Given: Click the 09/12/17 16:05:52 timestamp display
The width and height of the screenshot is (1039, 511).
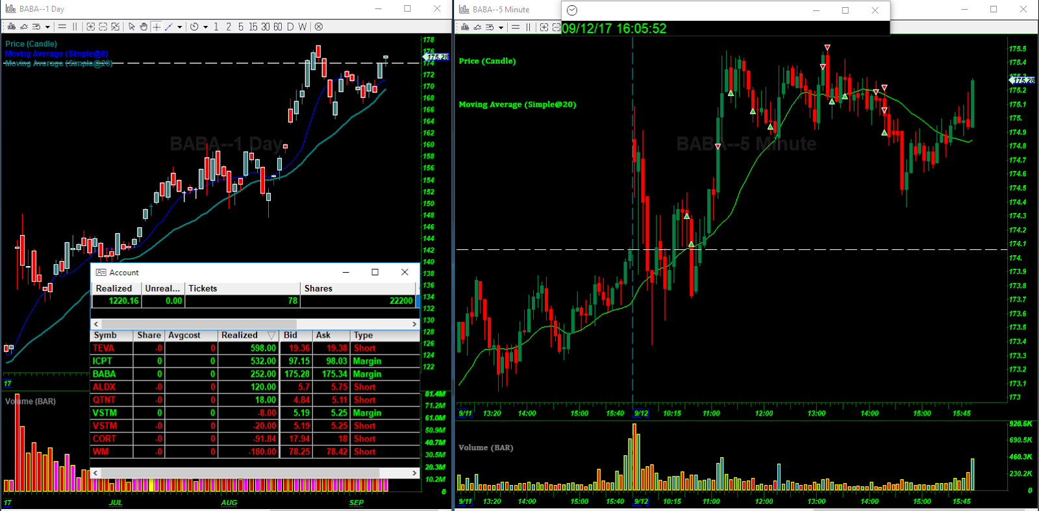Looking at the screenshot, I should pos(614,29).
